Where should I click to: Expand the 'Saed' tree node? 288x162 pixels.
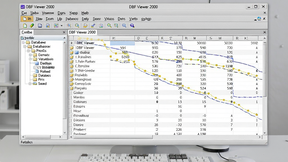click(30, 84)
